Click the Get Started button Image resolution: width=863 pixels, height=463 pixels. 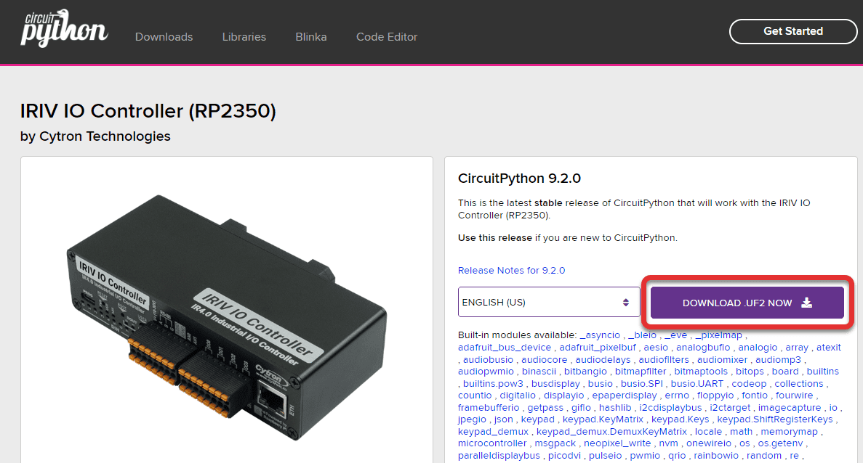(x=792, y=31)
